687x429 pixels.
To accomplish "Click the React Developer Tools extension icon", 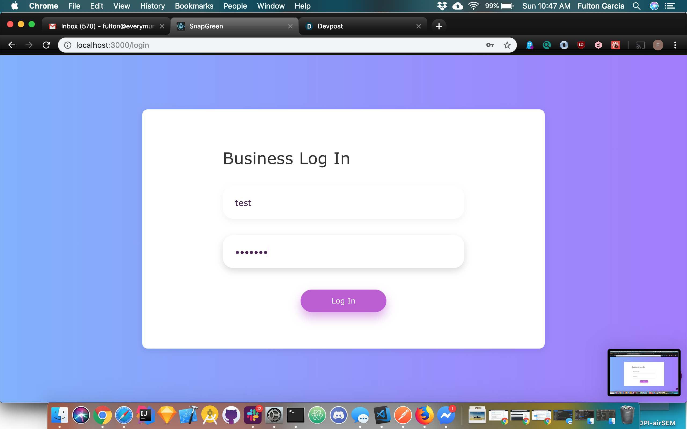I will pos(615,45).
